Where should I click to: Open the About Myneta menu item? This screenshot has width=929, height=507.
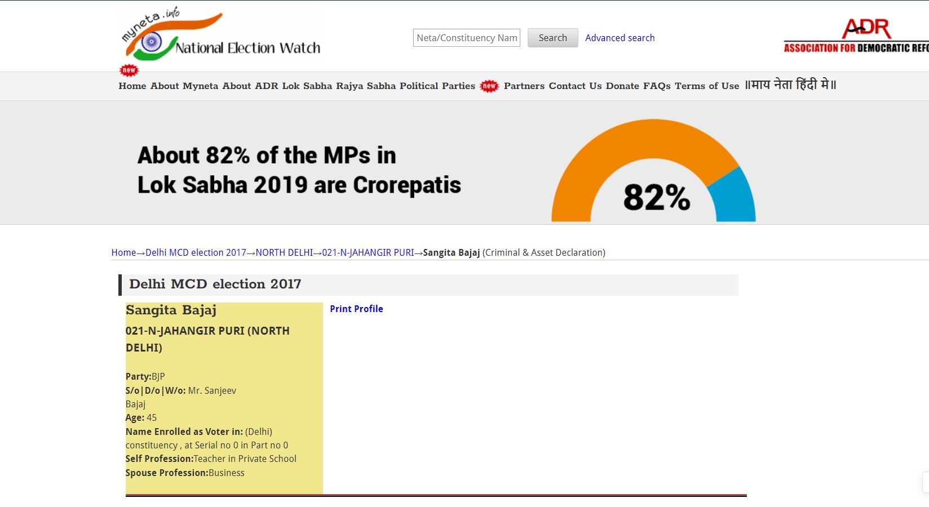pos(184,86)
